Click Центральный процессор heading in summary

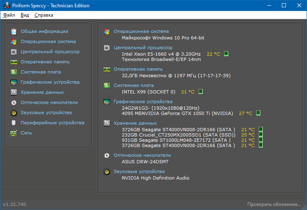point(143,48)
